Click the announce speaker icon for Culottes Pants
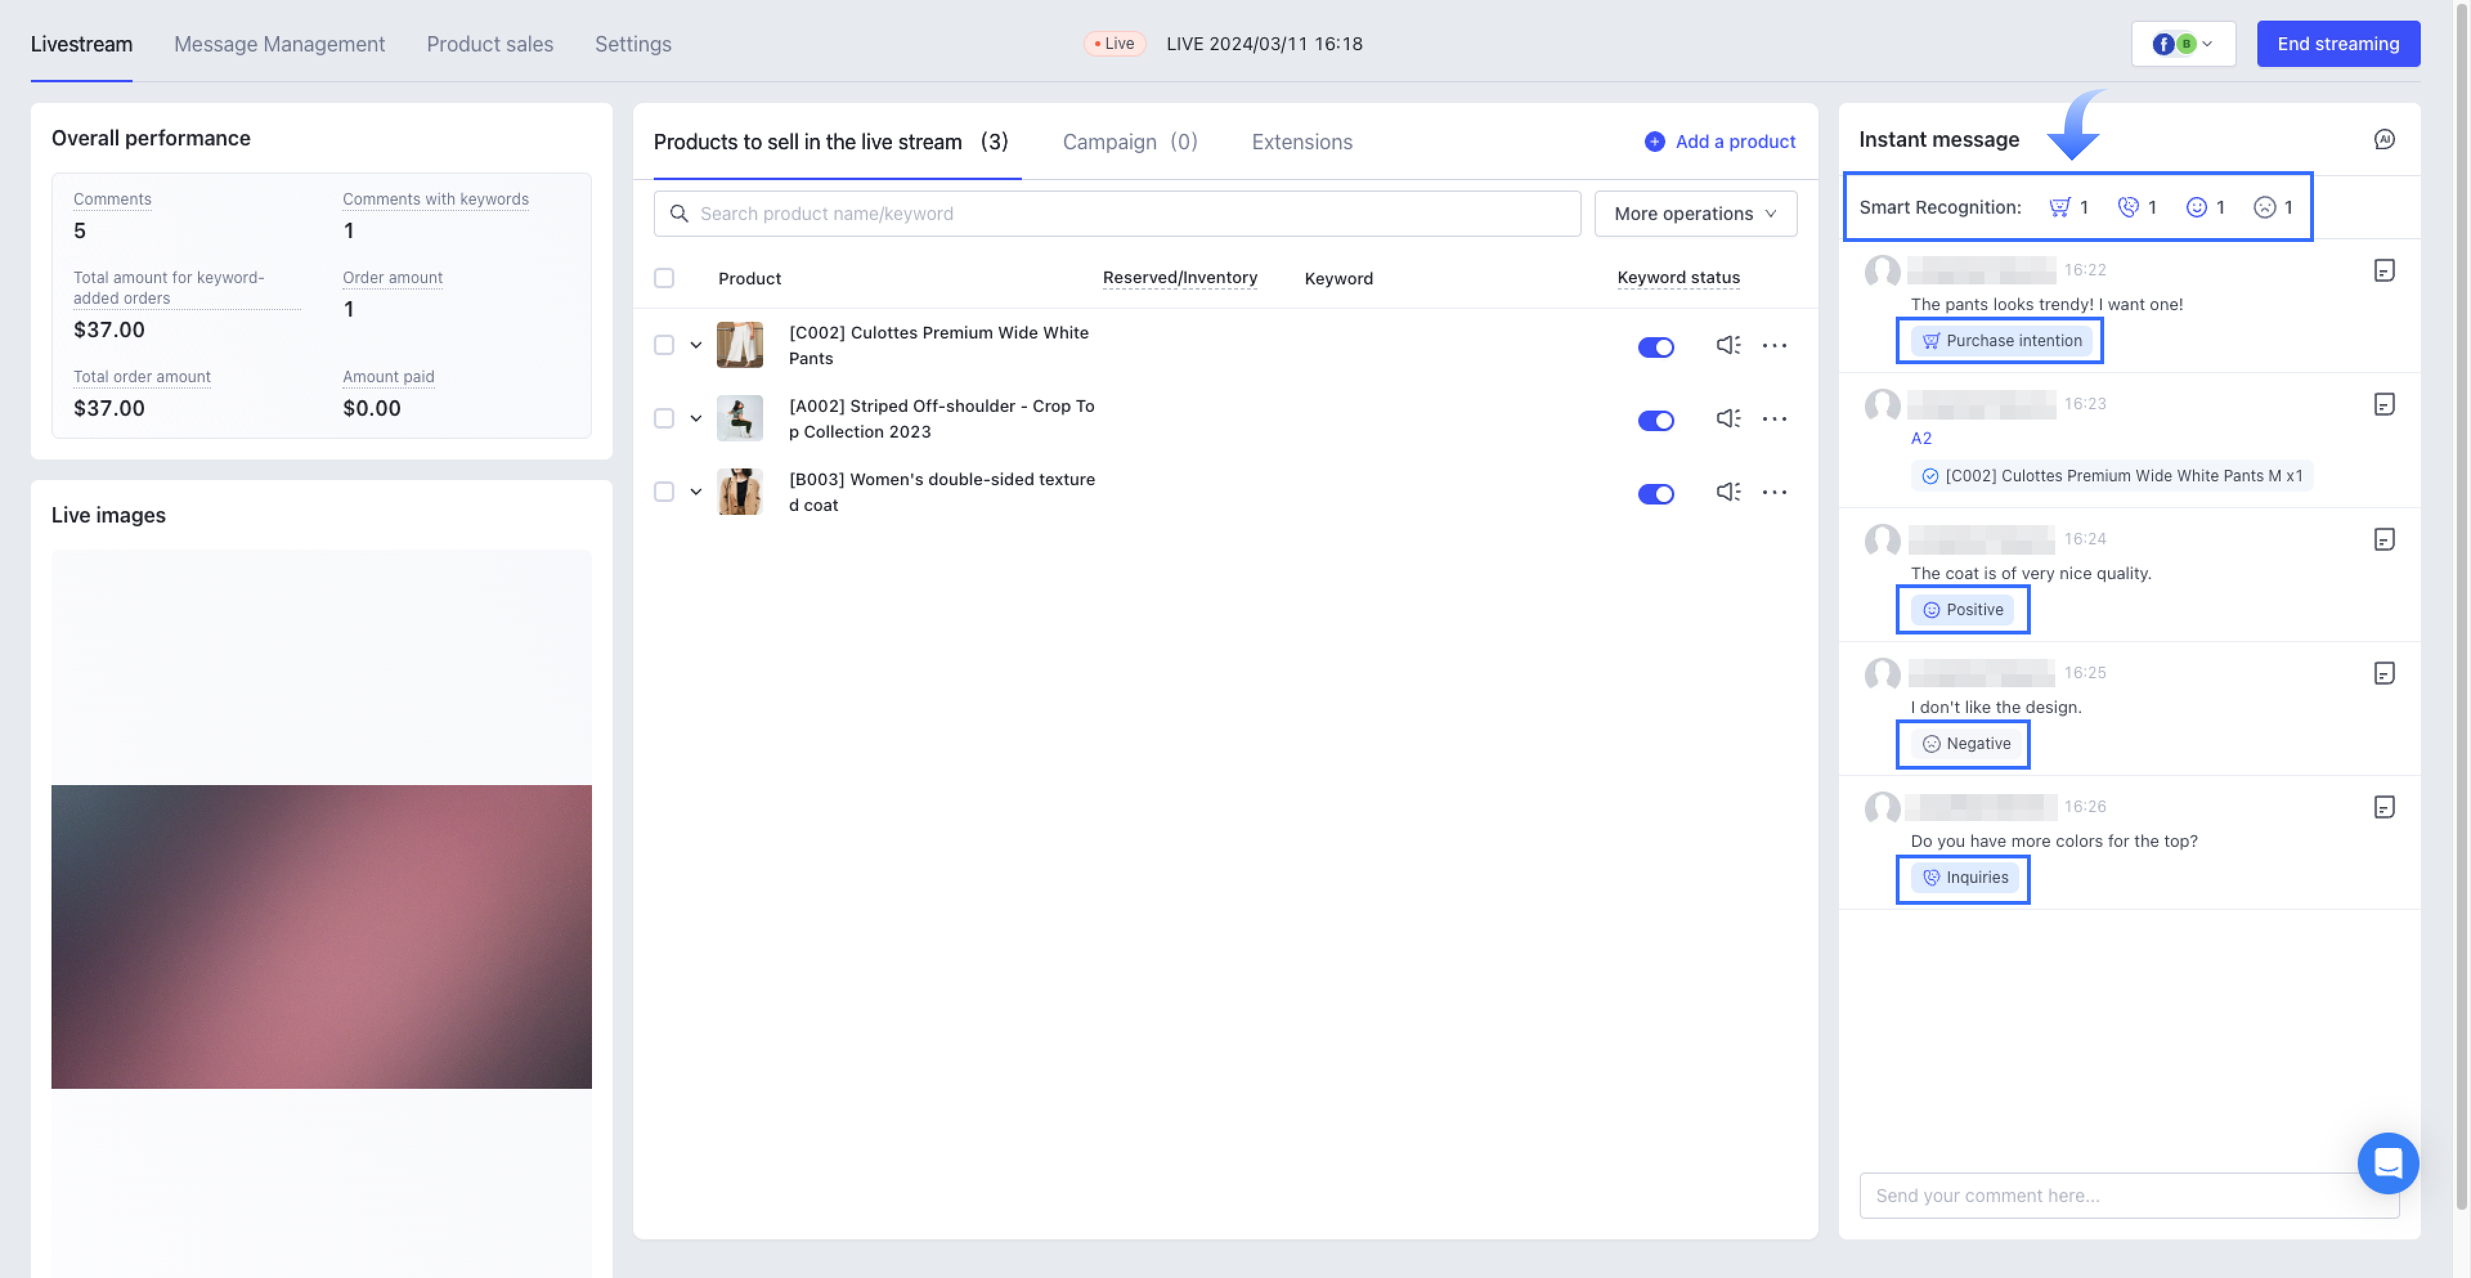The height and width of the screenshot is (1278, 2471). (x=1728, y=346)
